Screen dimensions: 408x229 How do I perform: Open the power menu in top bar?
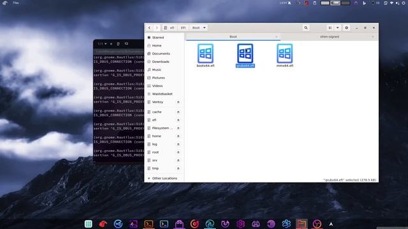coord(404,3)
